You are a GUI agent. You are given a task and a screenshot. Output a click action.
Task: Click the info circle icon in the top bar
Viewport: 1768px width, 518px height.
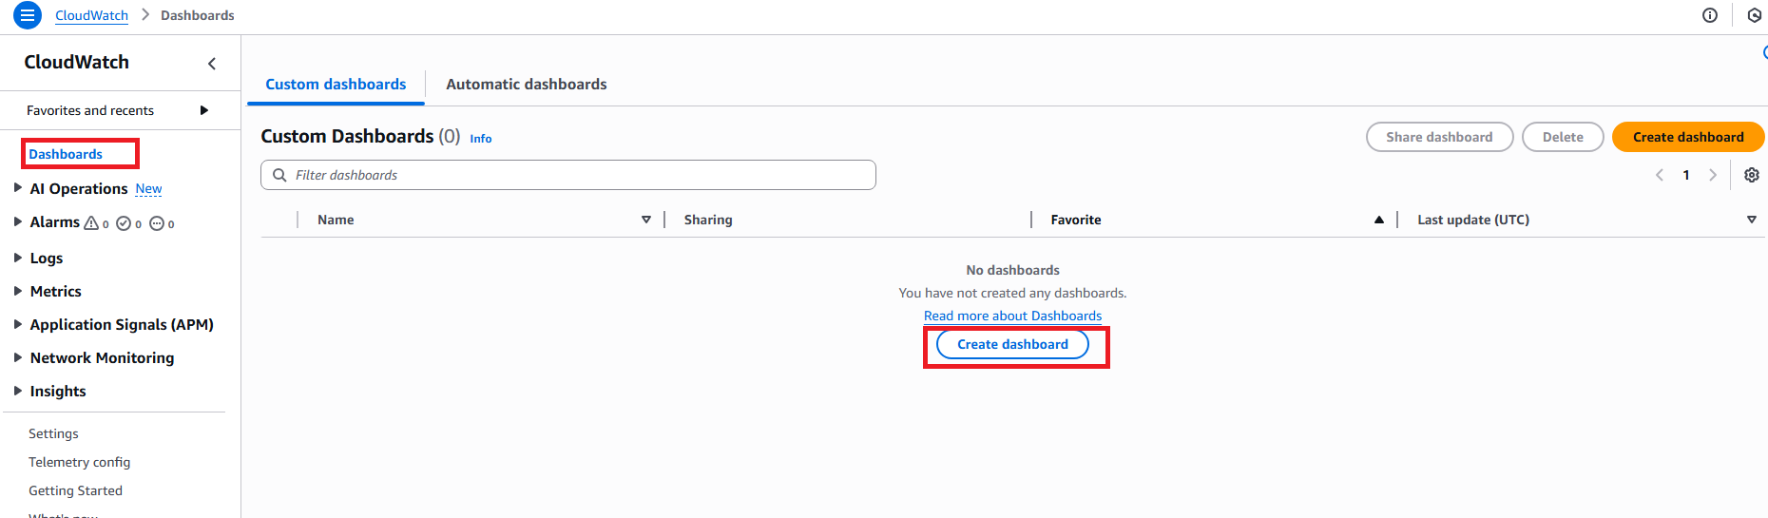click(1710, 15)
